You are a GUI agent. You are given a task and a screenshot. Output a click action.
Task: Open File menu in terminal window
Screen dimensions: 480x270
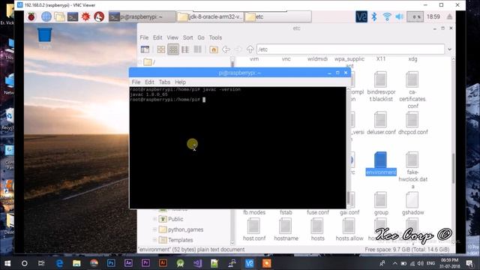point(136,82)
